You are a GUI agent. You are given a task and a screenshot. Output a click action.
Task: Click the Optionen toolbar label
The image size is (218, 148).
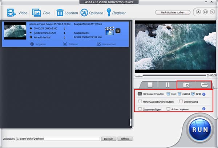pos(96,13)
